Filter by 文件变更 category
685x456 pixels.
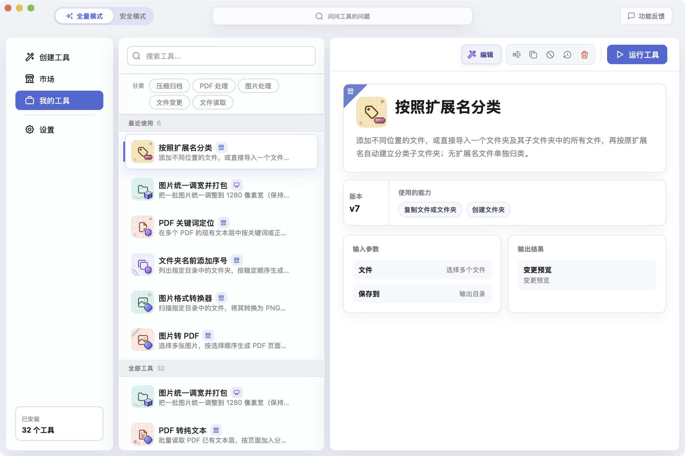pyautogui.click(x=170, y=103)
